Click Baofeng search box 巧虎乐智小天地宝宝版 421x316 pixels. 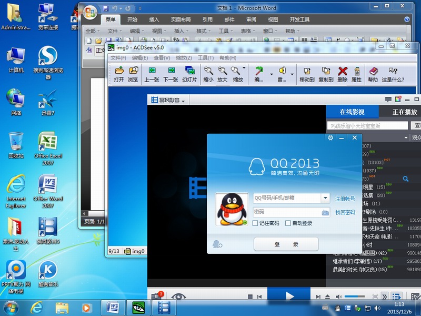point(367,126)
